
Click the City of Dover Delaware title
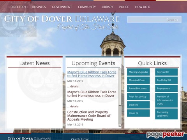pyautogui.click(x=62, y=19)
